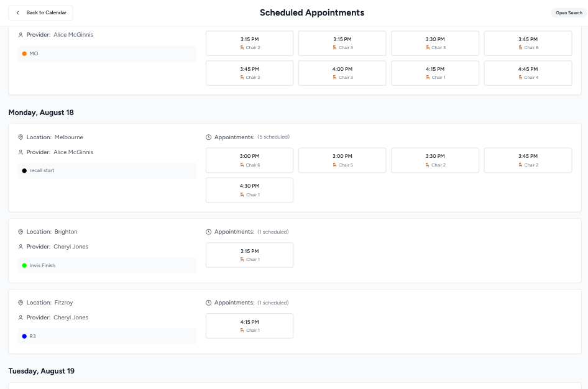Click the clock icon beside Melbourne appointments count

[x=208, y=137]
